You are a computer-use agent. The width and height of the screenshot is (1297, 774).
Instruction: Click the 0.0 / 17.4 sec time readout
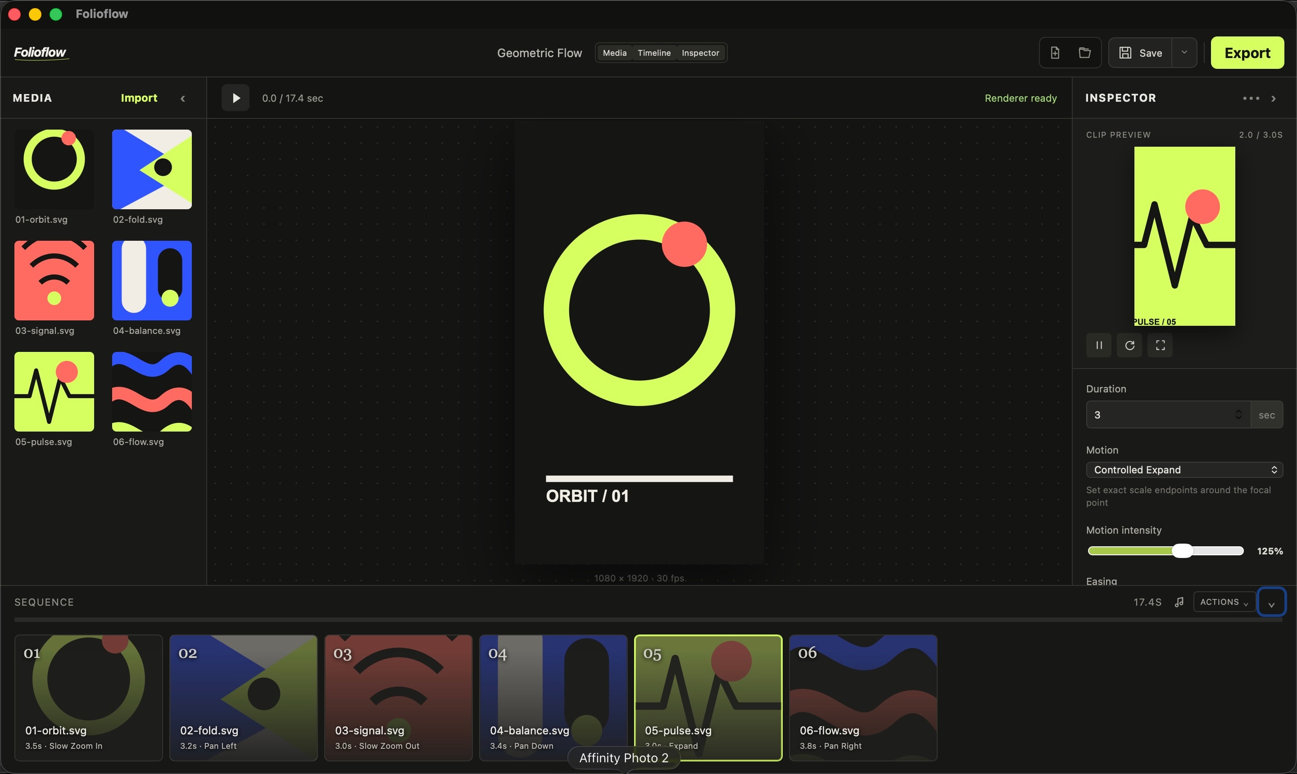[x=292, y=98]
